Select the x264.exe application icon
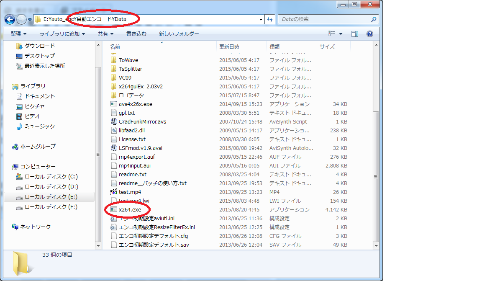Screen dimensions: 482x281 [114, 209]
